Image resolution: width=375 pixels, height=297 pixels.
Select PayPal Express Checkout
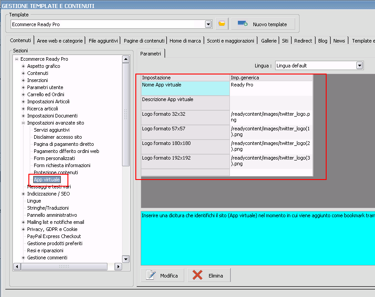pyautogui.click(x=54, y=236)
